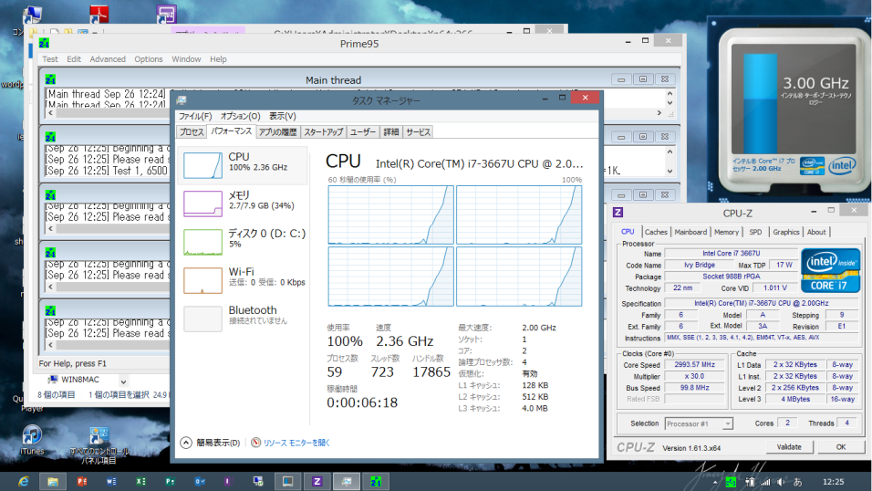The width and height of the screenshot is (872, 491).
Task: Open Prime95 Advanced menu
Action: pos(108,59)
